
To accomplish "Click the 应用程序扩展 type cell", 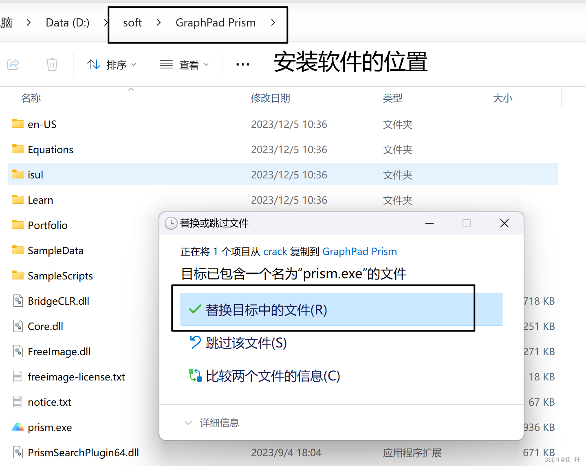I will (412, 453).
